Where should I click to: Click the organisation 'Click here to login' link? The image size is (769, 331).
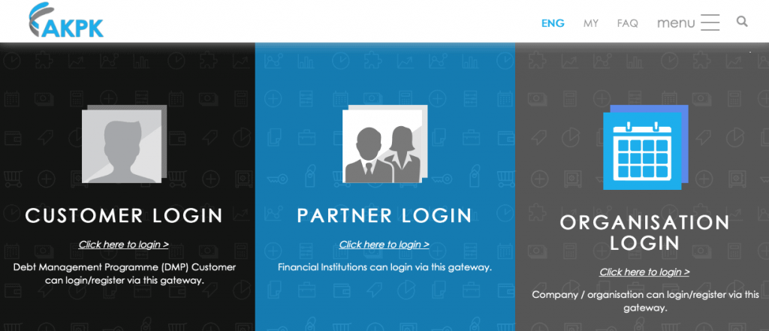[x=644, y=272]
